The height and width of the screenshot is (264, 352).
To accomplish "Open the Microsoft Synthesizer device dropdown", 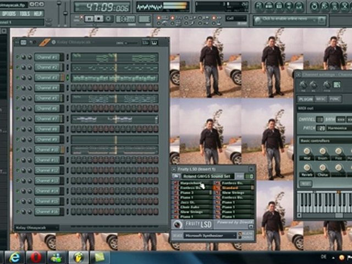I will [211, 235].
